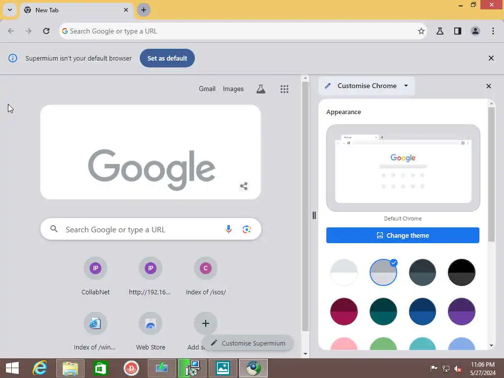Select the purple color swatch
Viewport: 504px width, 378px height.
[x=462, y=312]
